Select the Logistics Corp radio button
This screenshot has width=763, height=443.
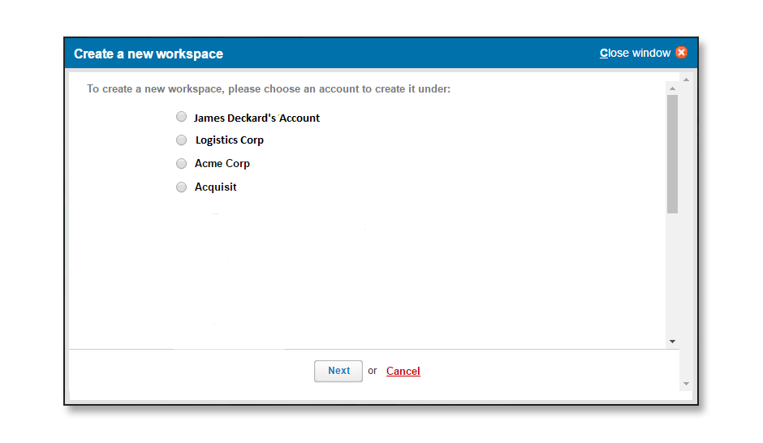coord(182,140)
